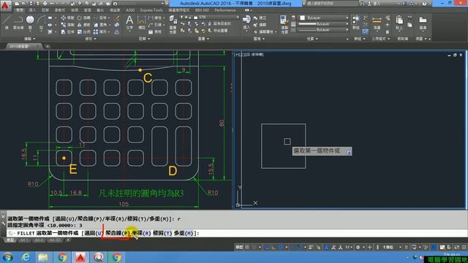Expand the 性質 (Properties) panel

(312, 39)
